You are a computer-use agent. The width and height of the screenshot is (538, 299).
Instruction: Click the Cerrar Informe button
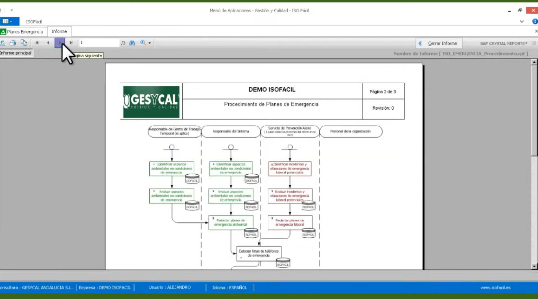[439, 43]
